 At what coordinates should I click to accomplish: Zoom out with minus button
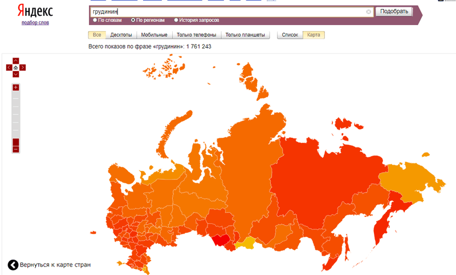click(16, 150)
